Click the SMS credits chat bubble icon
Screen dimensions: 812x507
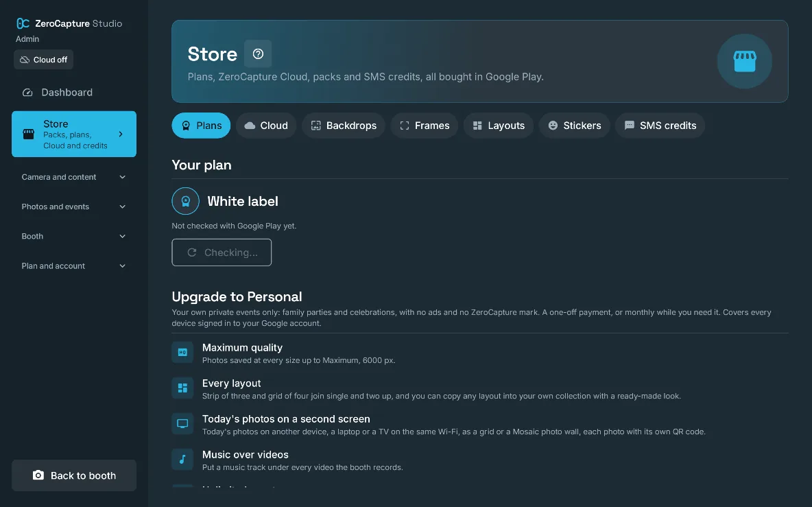pyautogui.click(x=629, y=126)
